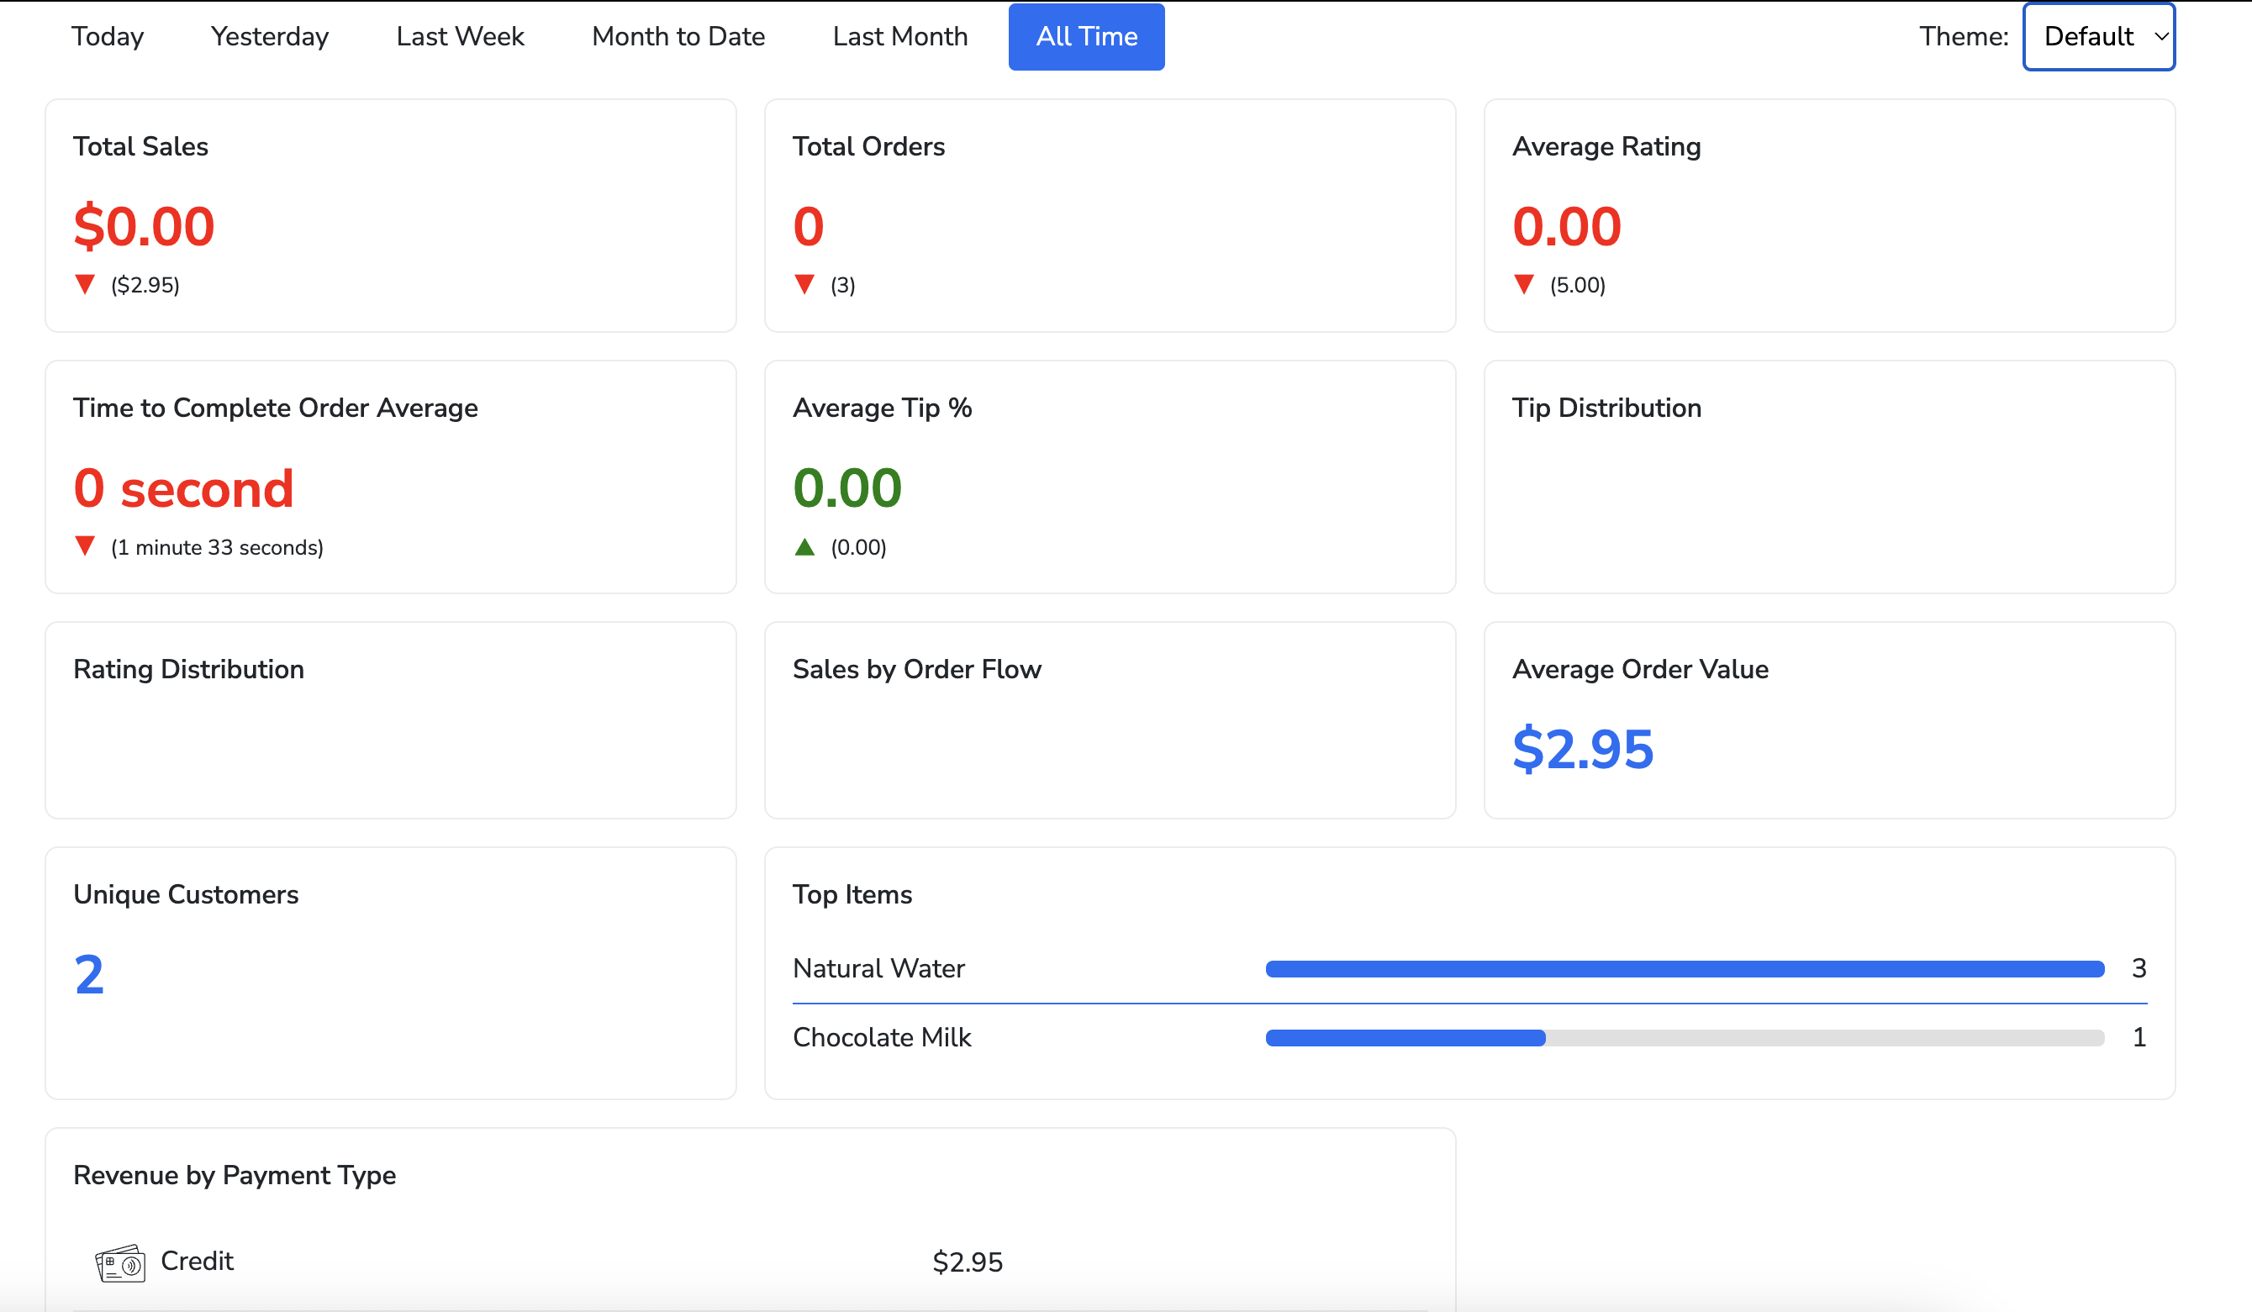Click the red down arrow under Total Sales
Screen dimensions: 2252x1312
point(85,284)
